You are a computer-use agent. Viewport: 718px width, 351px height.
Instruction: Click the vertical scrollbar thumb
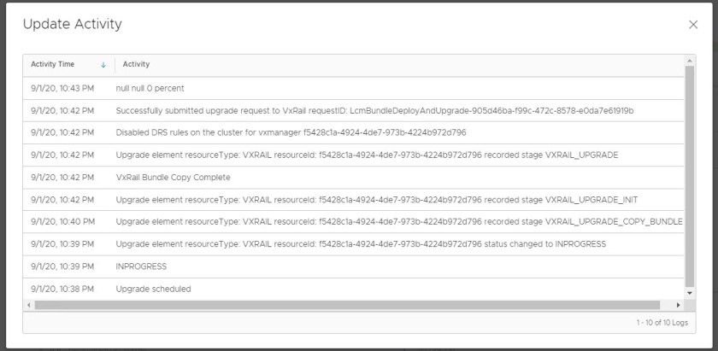coord(690,171)
